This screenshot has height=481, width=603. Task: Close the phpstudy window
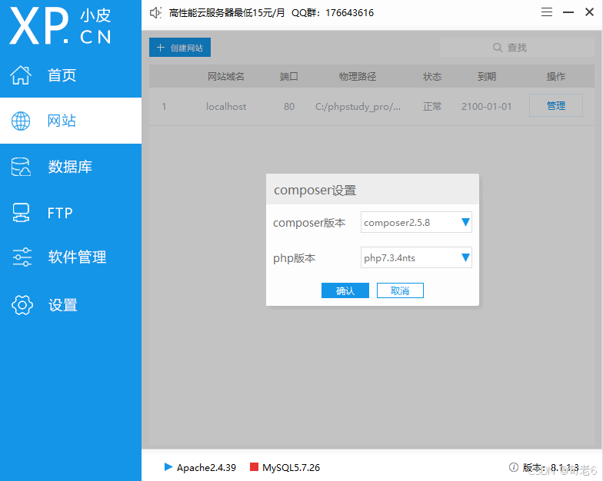coord(589,12)
